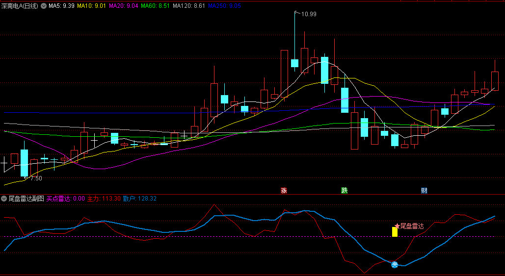The image size is (505, 276).
Task: Expand the 尾盘雷达副图 indicator dropdown arrow
Action: [4, 199]
